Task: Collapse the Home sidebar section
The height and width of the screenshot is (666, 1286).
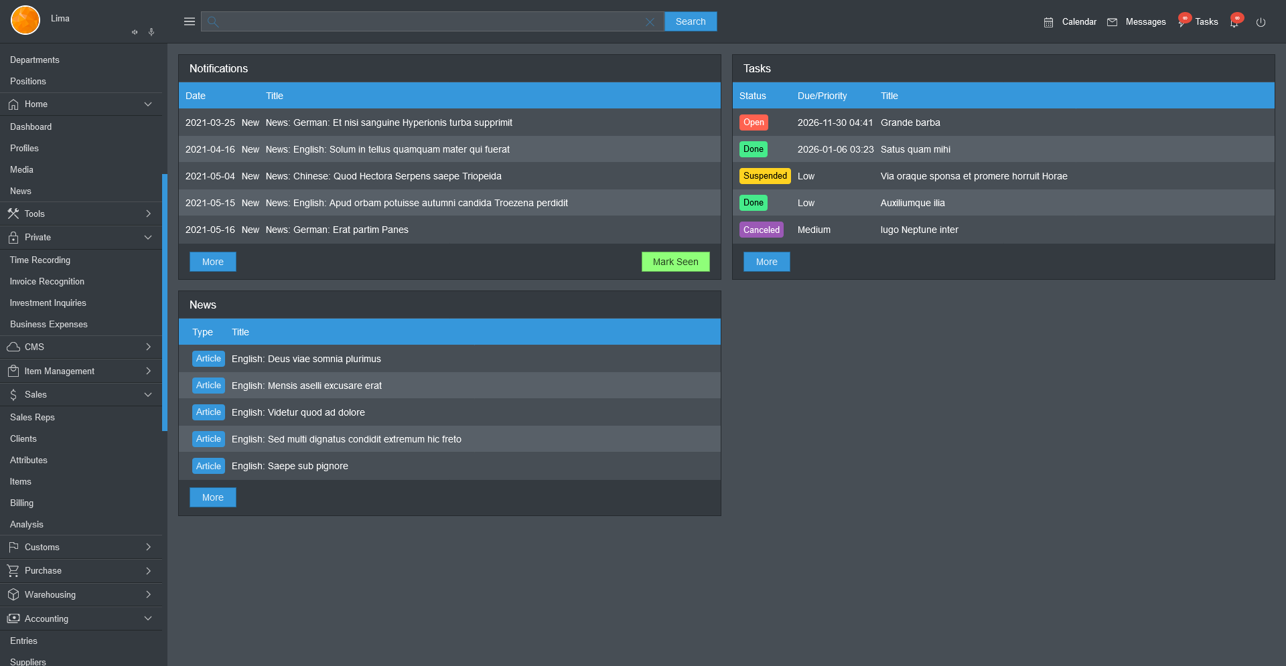Action: tap(148, 104)
